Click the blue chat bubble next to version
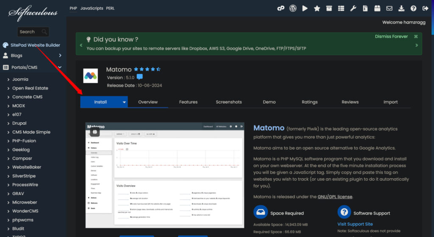Image resolution: width=434 pixels, height=237 pixels. [139, 77]
